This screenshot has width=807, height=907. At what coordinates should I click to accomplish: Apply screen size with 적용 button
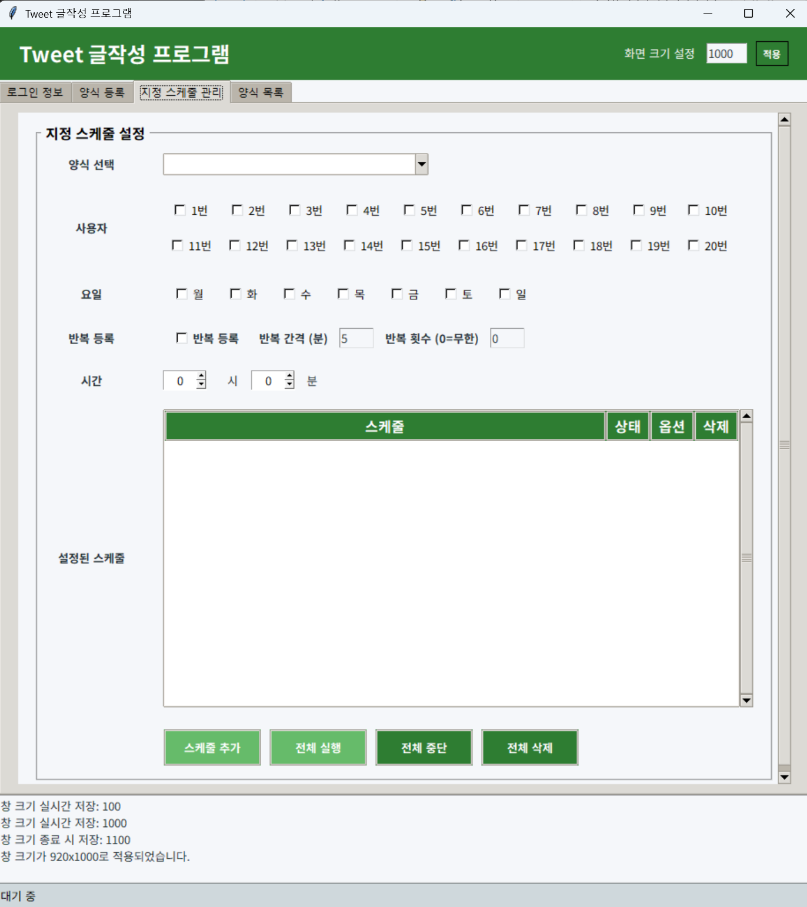coord(771,54)
